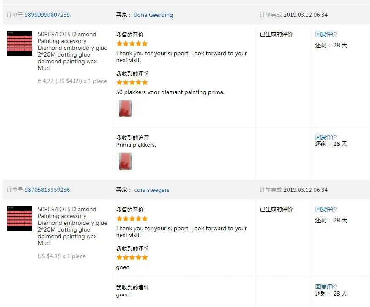Open order number 98990990807239
This screenshot has height=307, width=370.
tap(47, 15)
